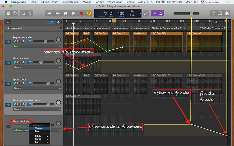Expand the Ég. submenu
The width and height of the screenshot is (234, 146).
[x=39, y=142]
